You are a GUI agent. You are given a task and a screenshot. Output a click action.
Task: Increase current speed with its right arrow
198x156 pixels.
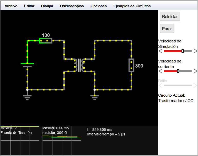coord(195,71)
